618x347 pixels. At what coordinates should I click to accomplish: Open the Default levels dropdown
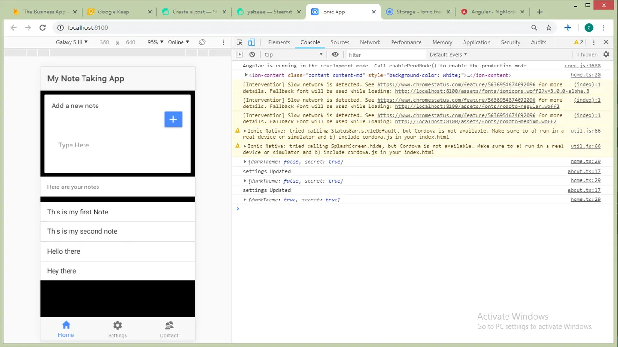(x=449, y=54)
